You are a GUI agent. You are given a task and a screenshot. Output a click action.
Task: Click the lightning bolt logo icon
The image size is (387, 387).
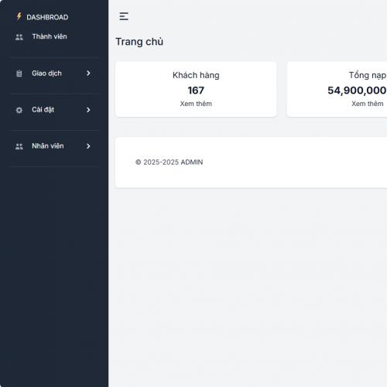[x=19, y=16]
